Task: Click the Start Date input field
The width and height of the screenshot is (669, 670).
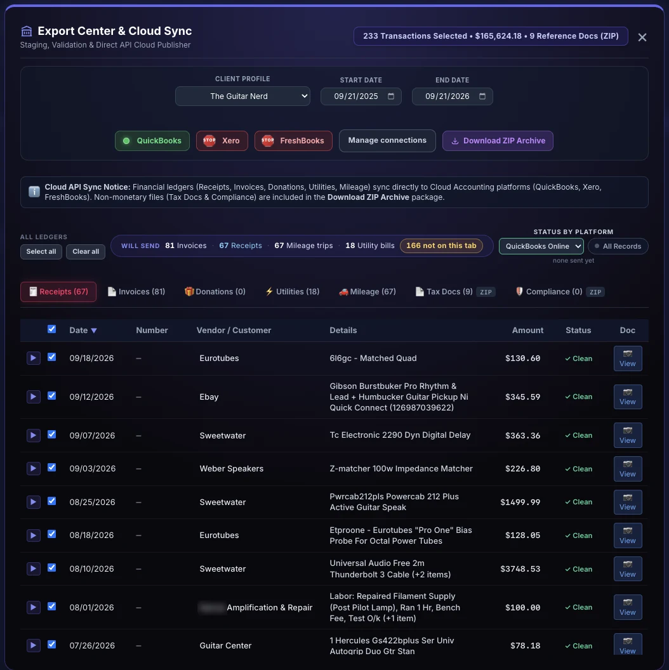Action: [x=361, y=96]
